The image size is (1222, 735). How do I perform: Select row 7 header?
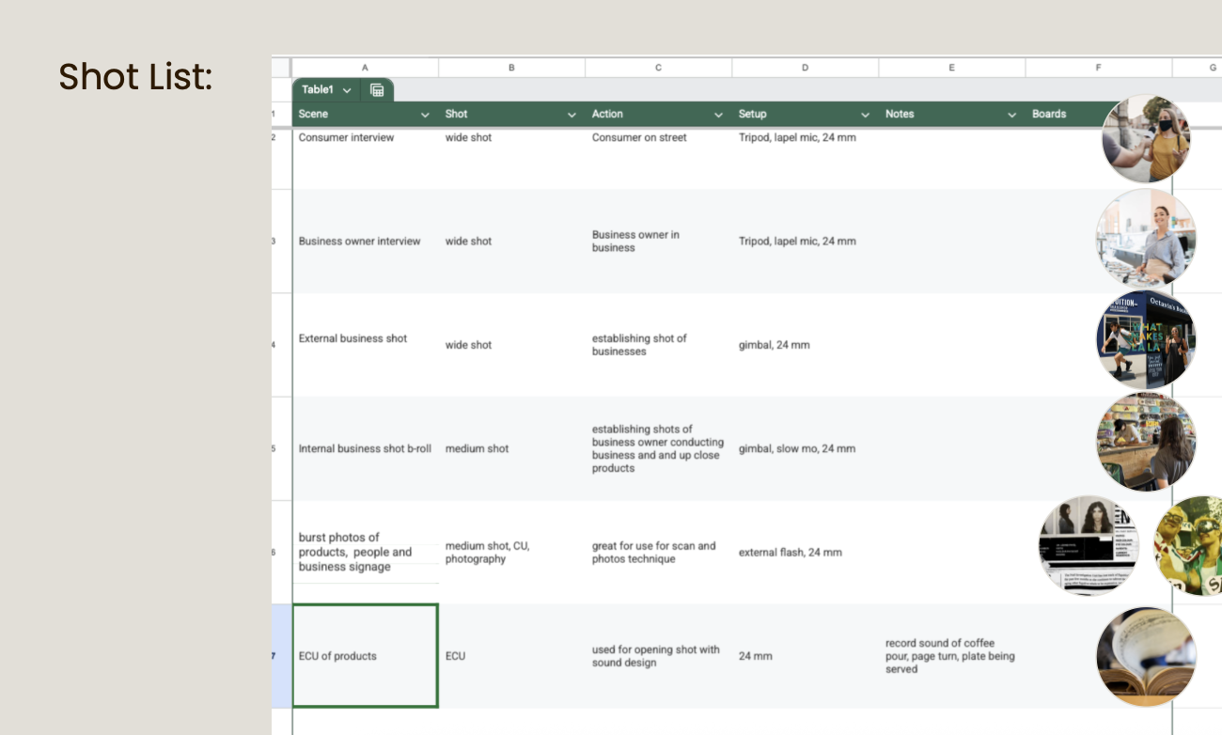coord(281,656)
